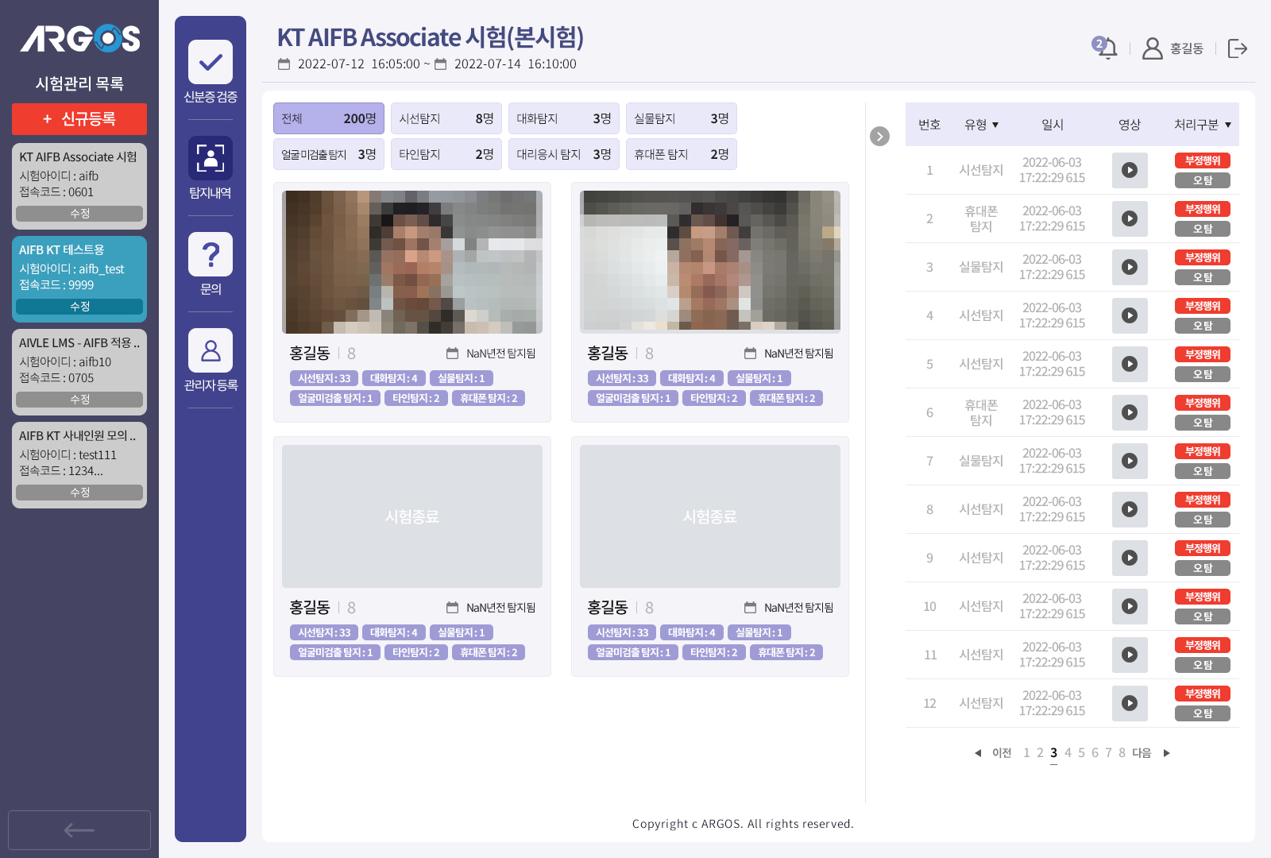Open the 탐지내역 face-scan icon
The height and width of the screenshot is (858, 1271).
(x=211, y=158)
